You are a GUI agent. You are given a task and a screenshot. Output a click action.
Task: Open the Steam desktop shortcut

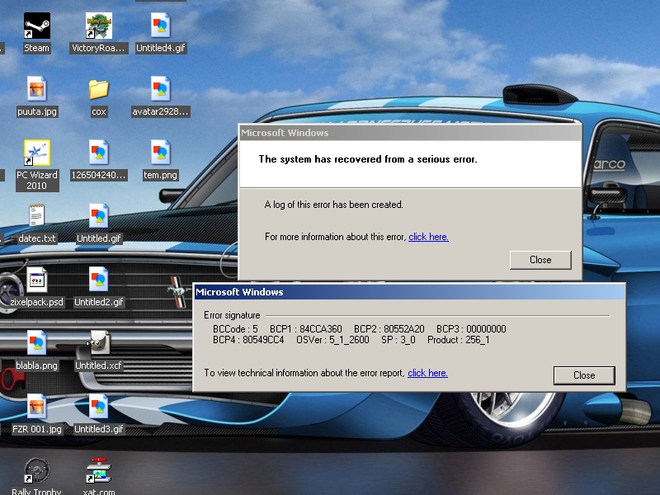coord(36,26)
